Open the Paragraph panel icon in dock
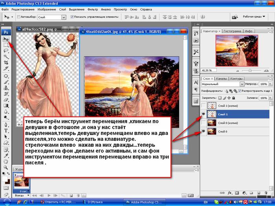Image resolution: width=275 pixels, height=206 pixels. tap(196, 90)
